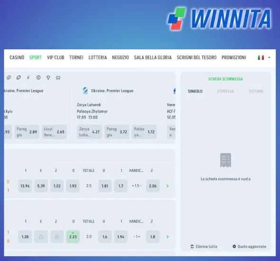Select under 2.0 odds 1.6

pyautogui.click(x=105, y=237)
